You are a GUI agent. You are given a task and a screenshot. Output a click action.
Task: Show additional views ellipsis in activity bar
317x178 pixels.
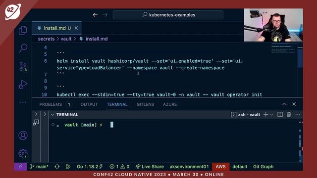click(23, 102)
